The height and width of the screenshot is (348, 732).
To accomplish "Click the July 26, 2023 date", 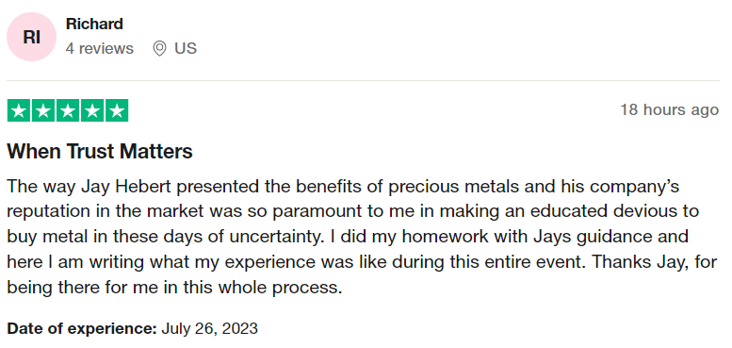I will (209, 328).
